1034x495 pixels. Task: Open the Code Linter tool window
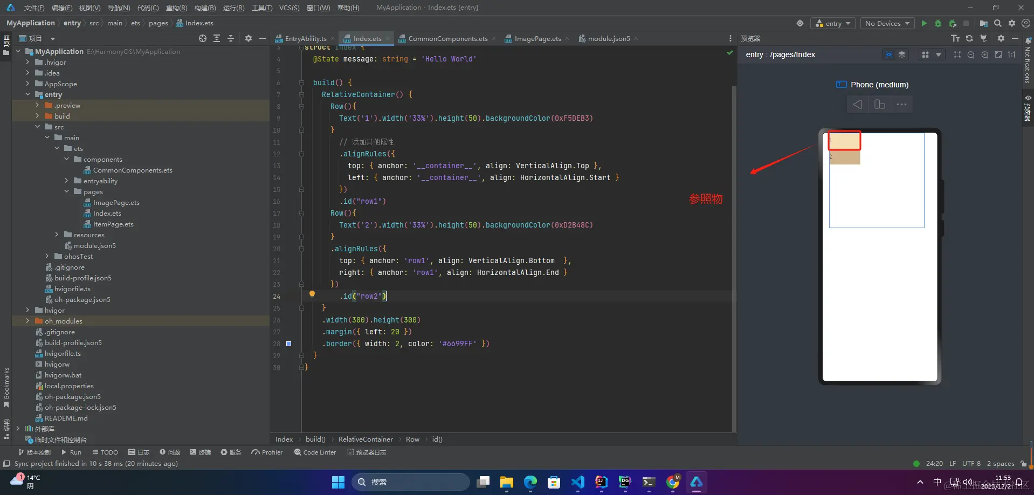315,452
